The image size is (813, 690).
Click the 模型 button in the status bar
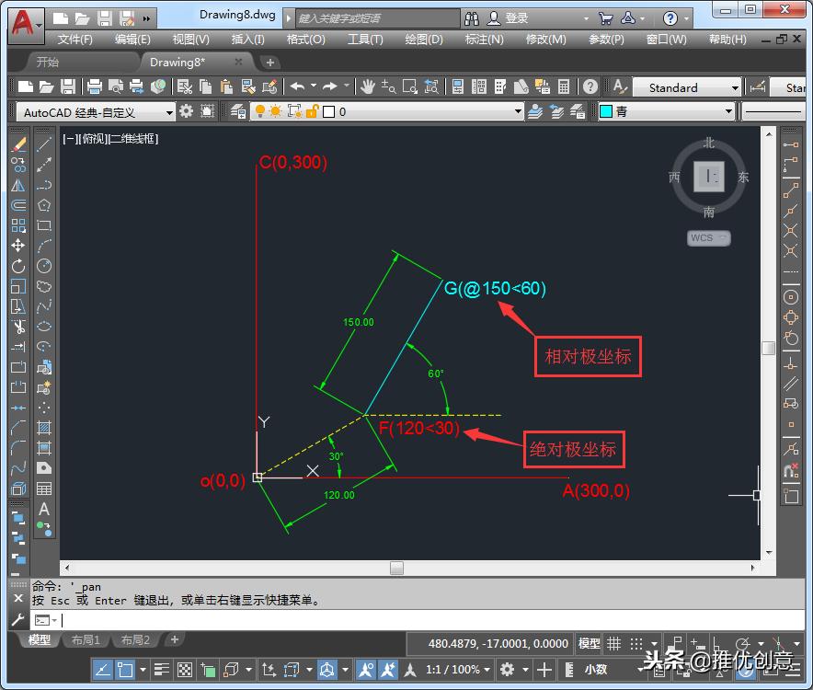[589, 643]
